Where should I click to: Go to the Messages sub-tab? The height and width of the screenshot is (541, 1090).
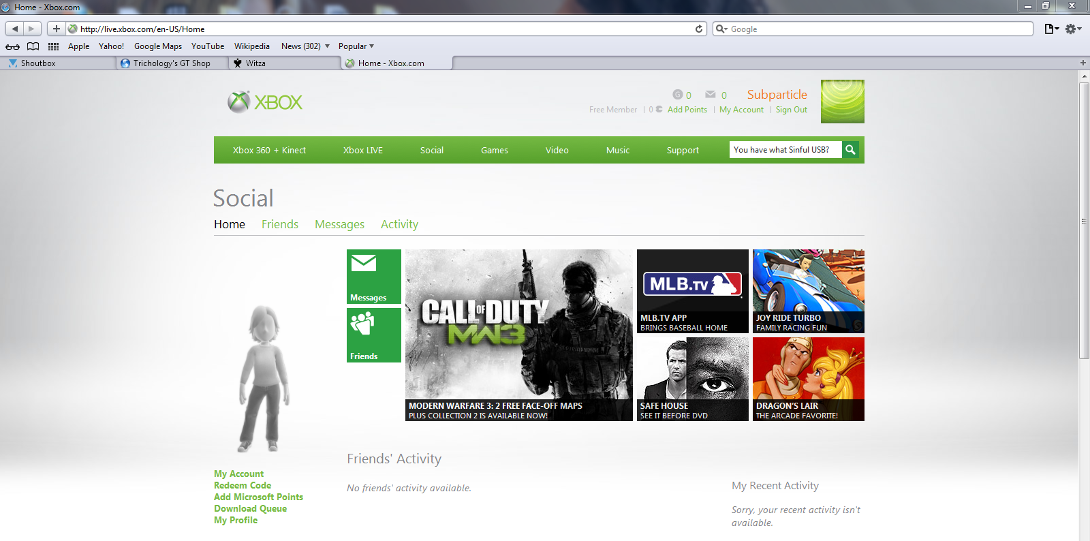(339, 224)
